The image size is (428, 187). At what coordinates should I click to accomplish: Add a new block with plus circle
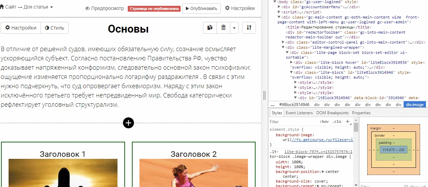pos(128,123)
